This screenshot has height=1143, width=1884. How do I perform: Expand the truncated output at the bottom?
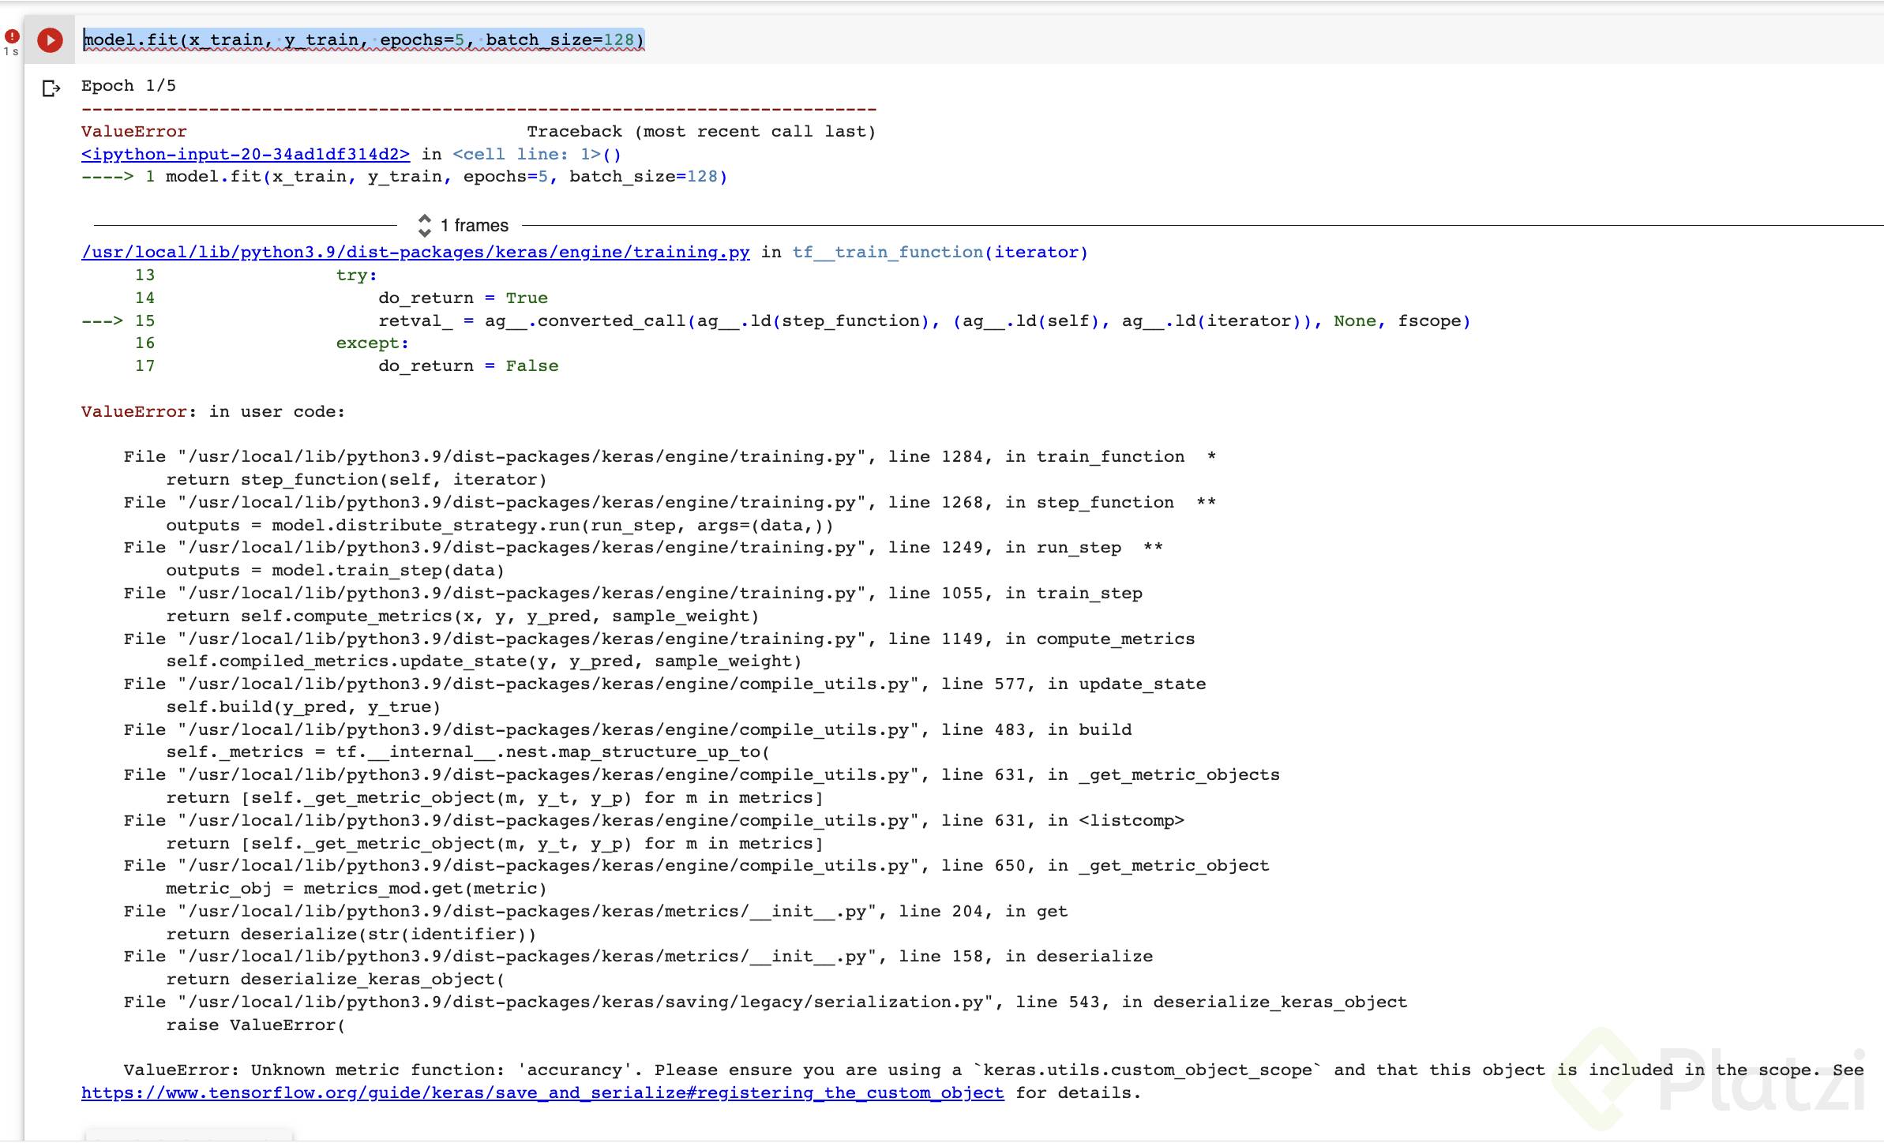click(x=190, y=1138)
